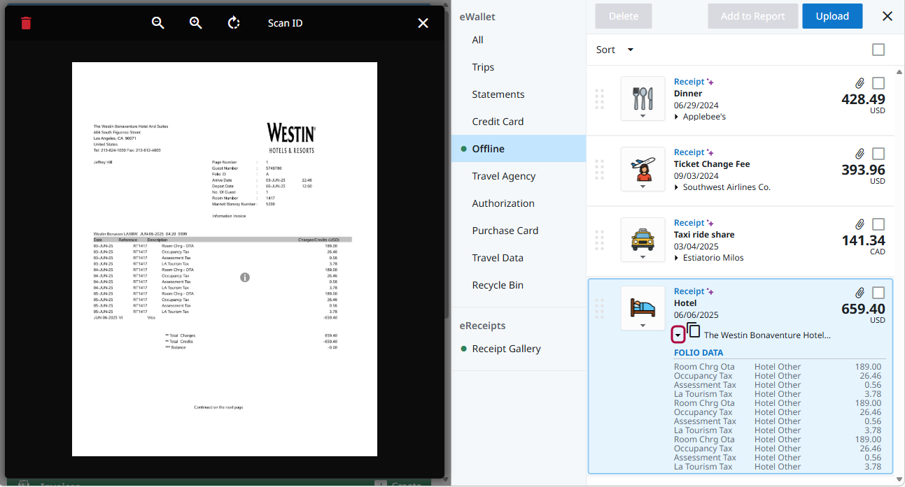Click the red delete icon in the scan viewer
The image size is (905, 487).
[x=26, y=22]
